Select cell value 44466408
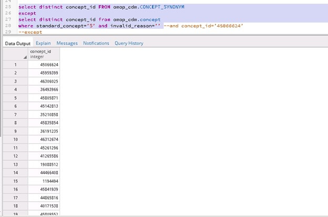Image resolution: width=328 pixels, height=217 pixels. 44,173
